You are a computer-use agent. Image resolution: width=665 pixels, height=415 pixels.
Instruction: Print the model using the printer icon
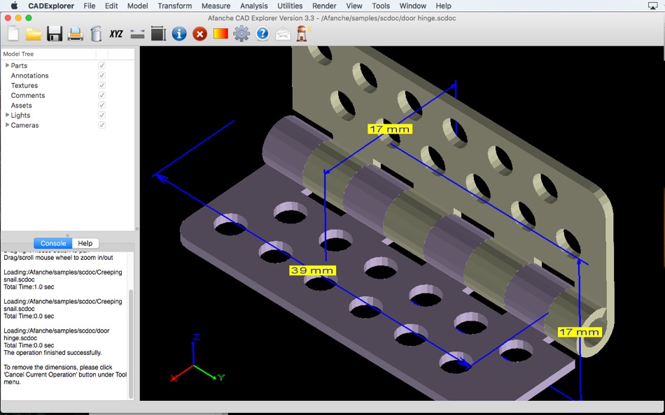(75, 34)
